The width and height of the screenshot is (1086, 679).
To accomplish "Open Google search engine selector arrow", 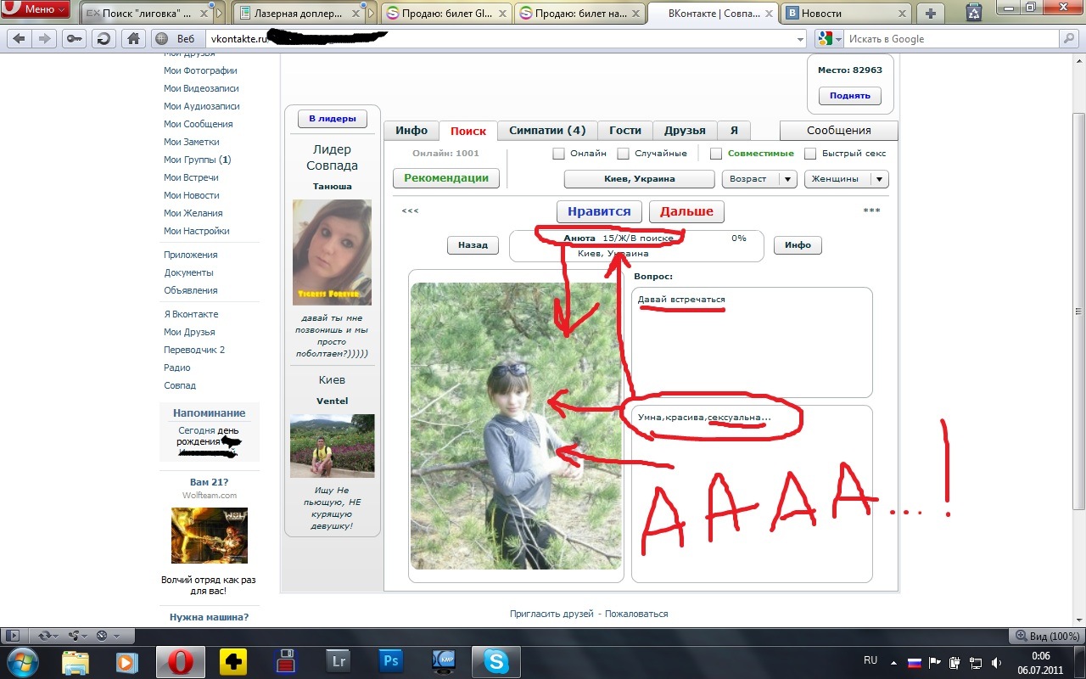I will [839, 39].
